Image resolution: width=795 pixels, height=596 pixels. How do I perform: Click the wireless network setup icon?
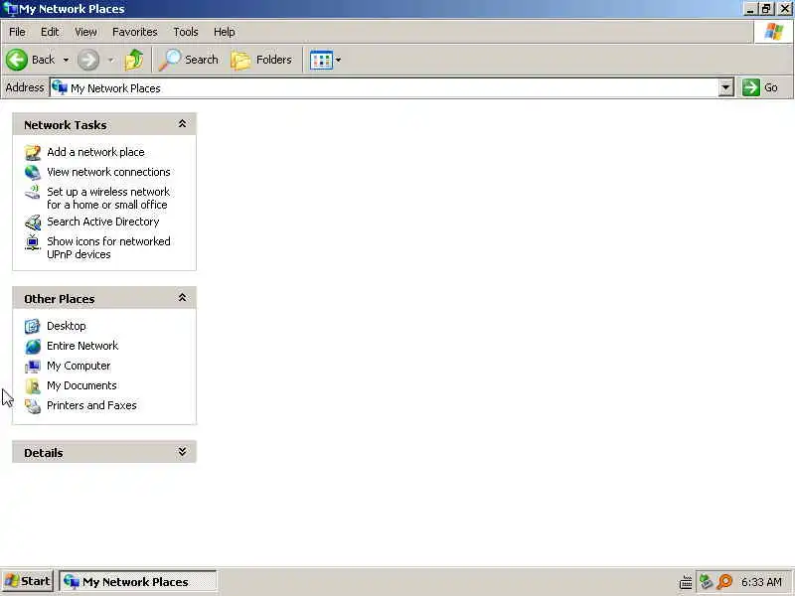[x=33, y=192]
